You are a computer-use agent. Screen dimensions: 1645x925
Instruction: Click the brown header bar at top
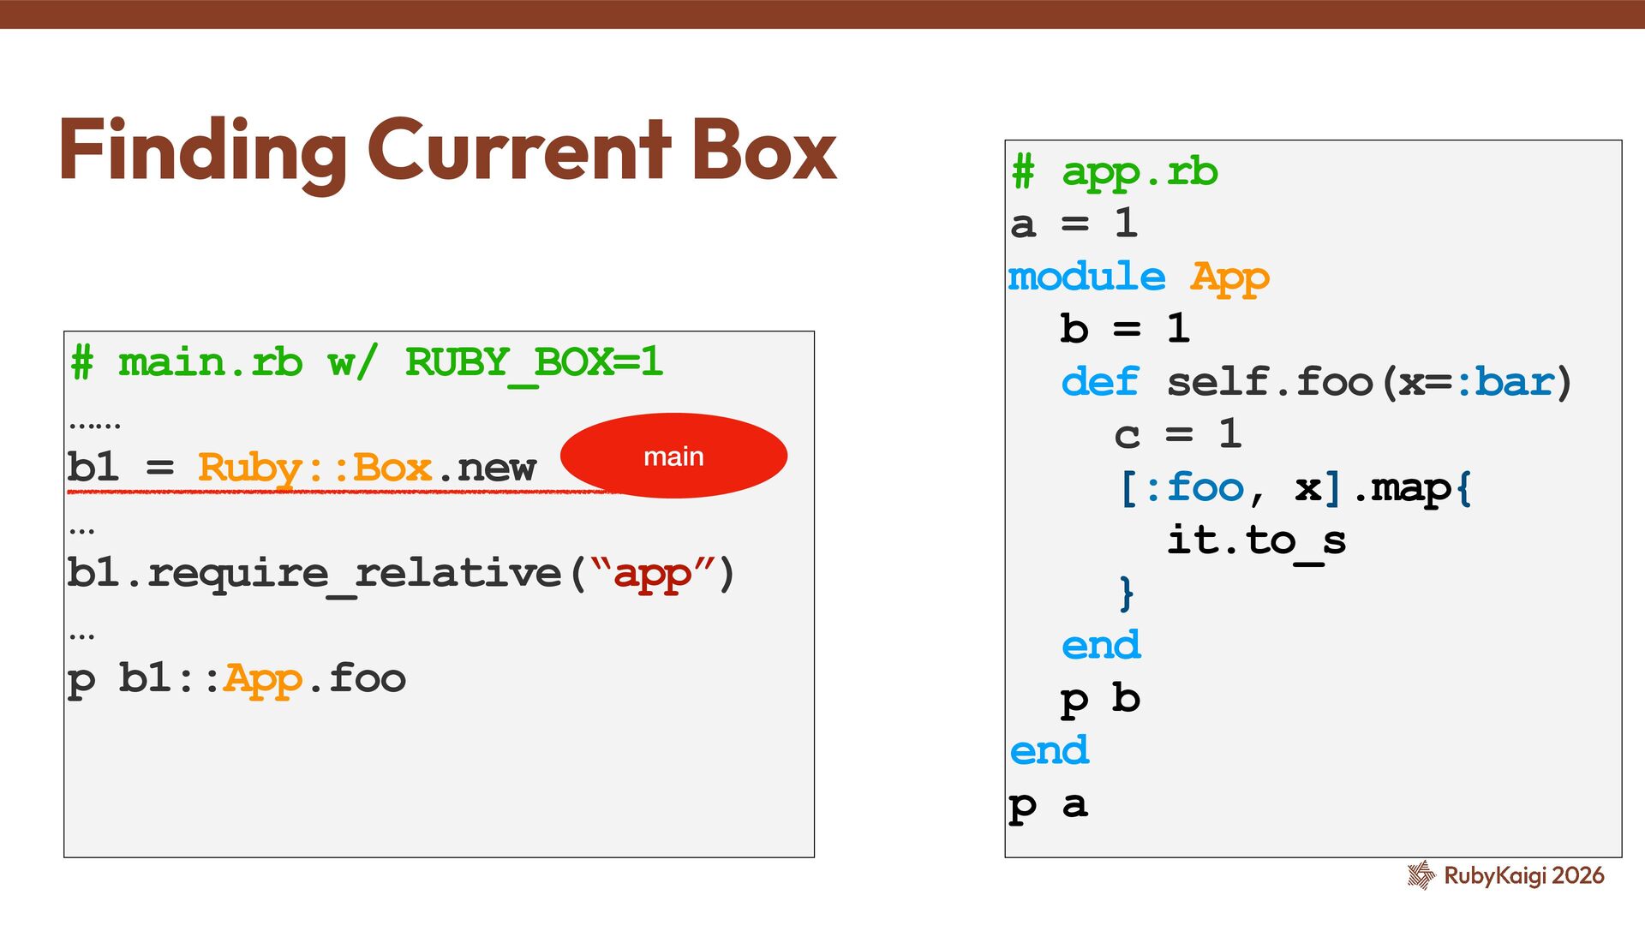click(x=822, y=14)
